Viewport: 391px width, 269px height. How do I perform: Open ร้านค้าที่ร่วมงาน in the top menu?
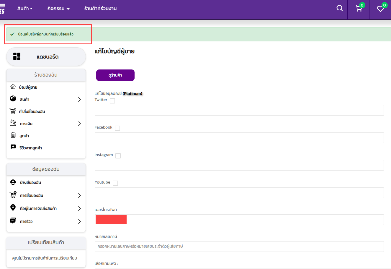(100, 9)
